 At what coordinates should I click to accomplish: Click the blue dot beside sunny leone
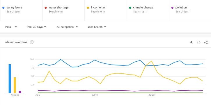[x=3, y=8]
